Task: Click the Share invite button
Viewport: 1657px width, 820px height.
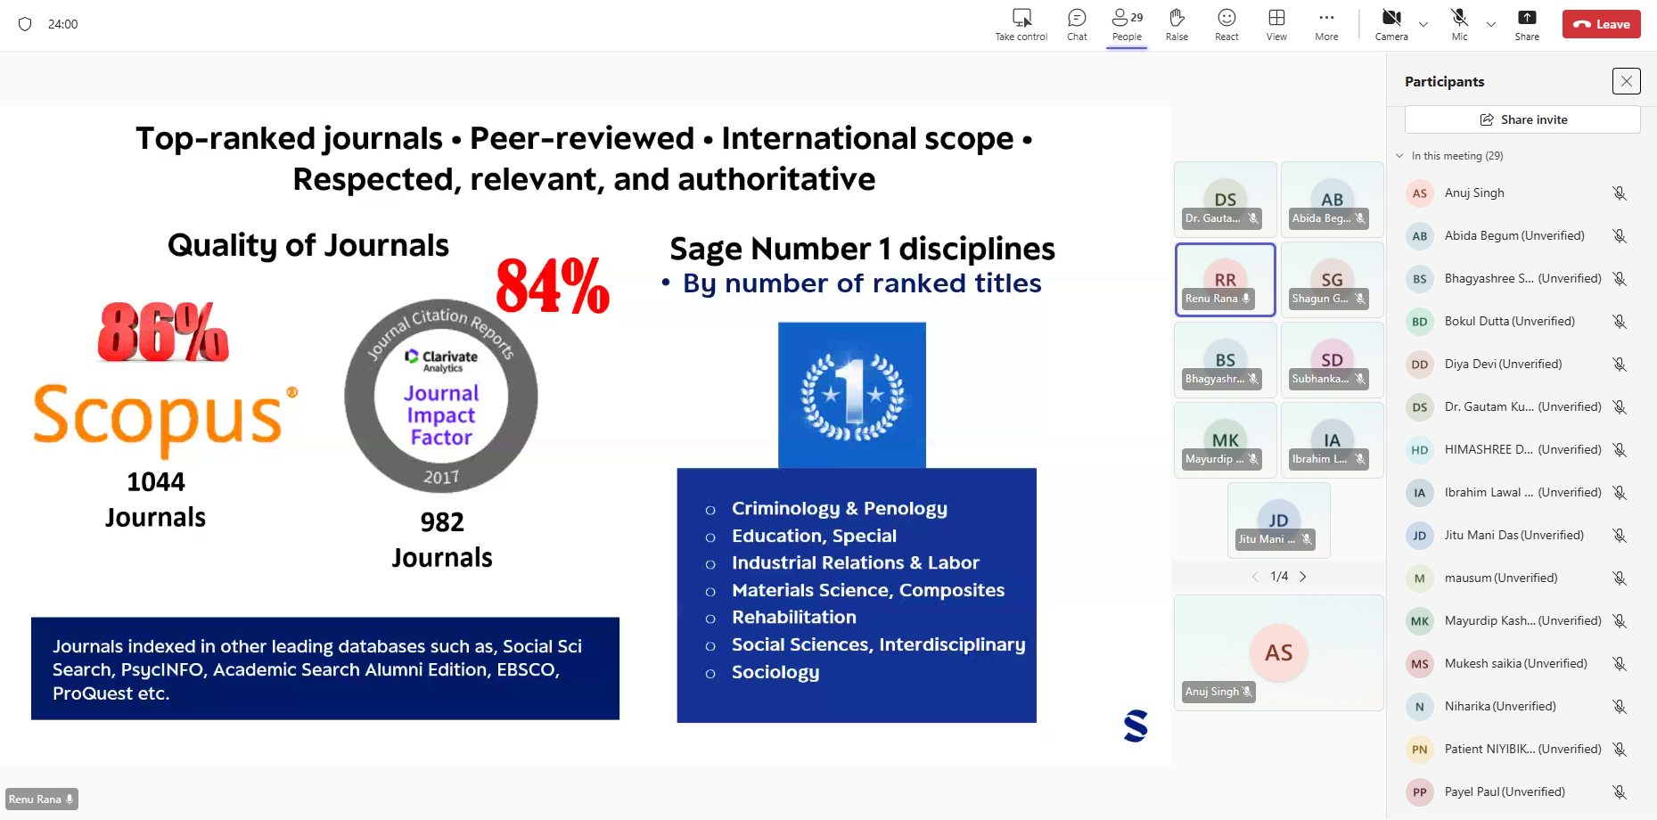Action: tap(1522, 119)
